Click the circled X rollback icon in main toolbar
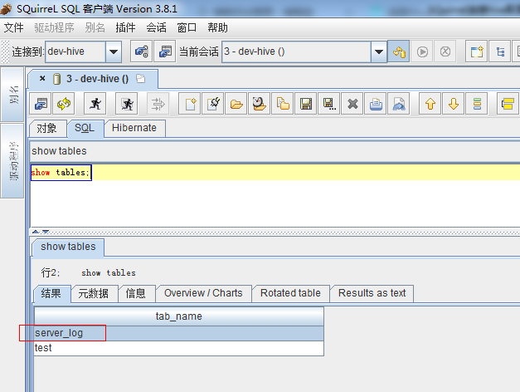 tap(445, 51)
